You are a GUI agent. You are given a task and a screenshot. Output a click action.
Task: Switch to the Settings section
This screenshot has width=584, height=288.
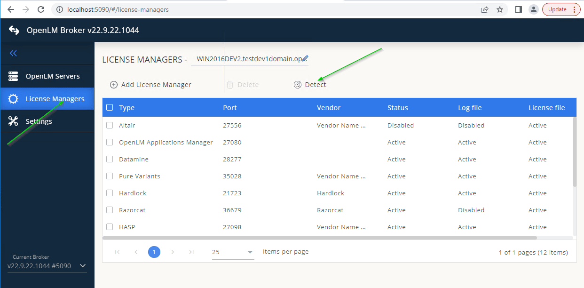(39, 121)
